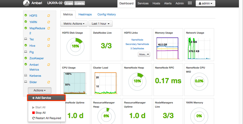Viewport: 243px width, 124px height.
Task: Click the NameNode Heap 13% gauge
Action: [137, 81]
